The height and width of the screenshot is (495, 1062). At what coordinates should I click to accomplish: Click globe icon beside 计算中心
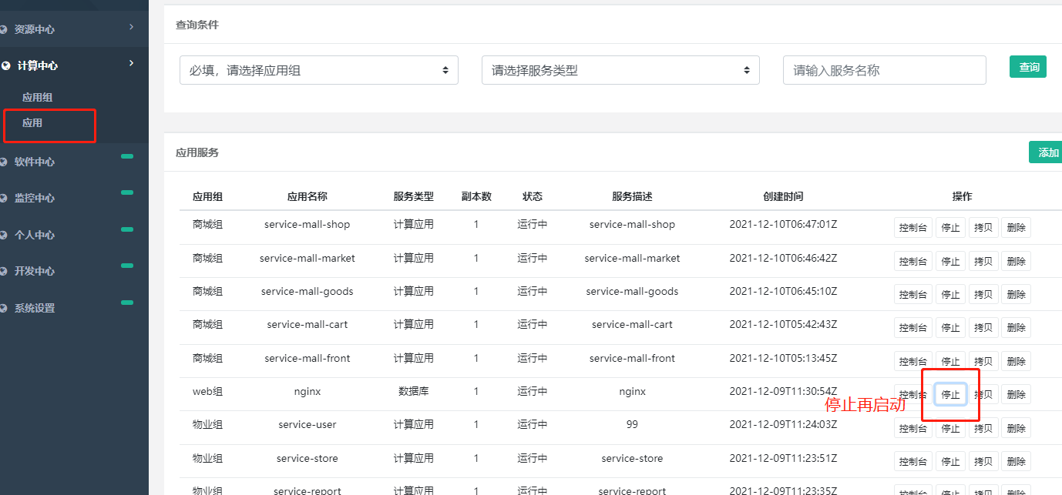(6, 66)
